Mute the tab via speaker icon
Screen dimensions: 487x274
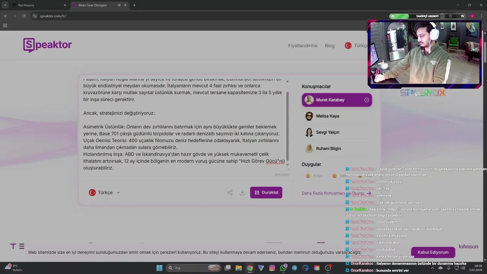point(119,5)
